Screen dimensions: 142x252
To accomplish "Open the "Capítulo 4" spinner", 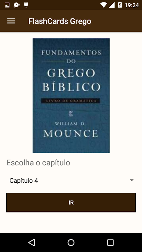I will [x=71, y=180].
